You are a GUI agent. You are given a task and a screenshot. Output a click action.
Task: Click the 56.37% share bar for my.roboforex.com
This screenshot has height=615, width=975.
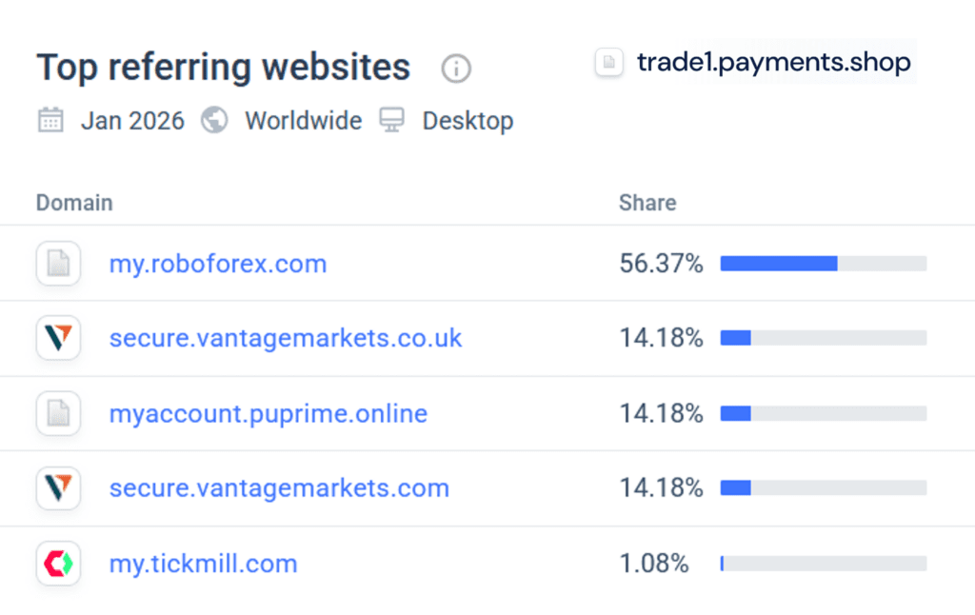tap(823, 264)
